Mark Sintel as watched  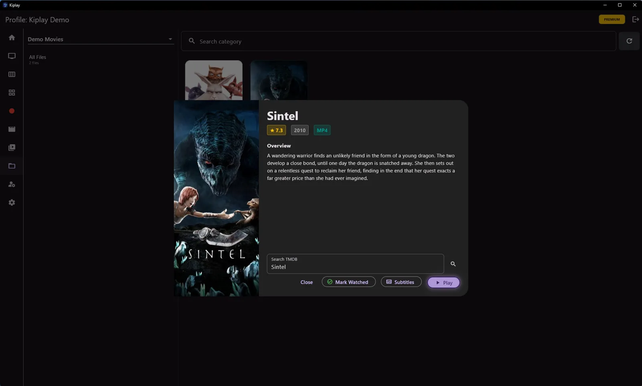tap(348, 282)
